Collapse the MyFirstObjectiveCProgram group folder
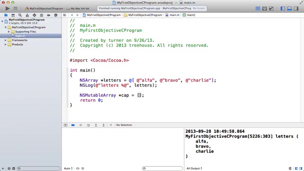Image resolution: width=304 pixels, height=171 pixels. click(6, 28)
